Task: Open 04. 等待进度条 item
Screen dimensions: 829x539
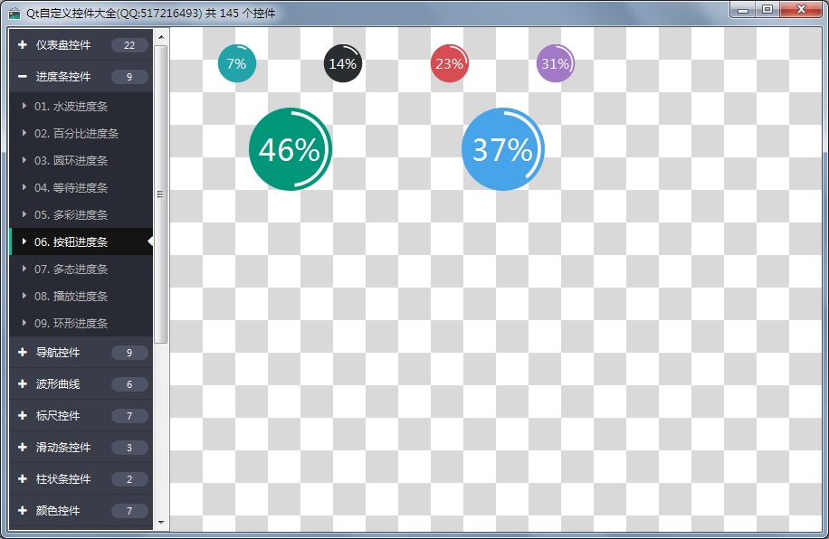Action: click(81, 187)
